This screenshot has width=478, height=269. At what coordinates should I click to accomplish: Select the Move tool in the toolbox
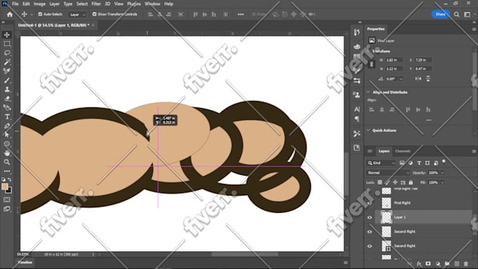pyautogui.click(x=7, y=34)
